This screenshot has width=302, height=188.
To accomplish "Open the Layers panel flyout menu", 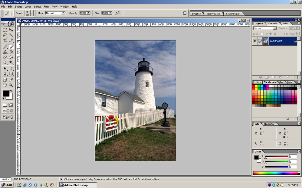I will pos(299,23).
